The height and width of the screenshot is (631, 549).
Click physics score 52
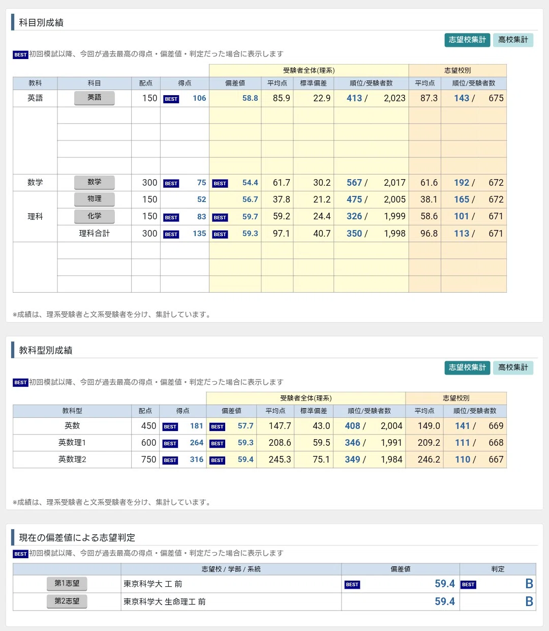(x=202, y=199)
